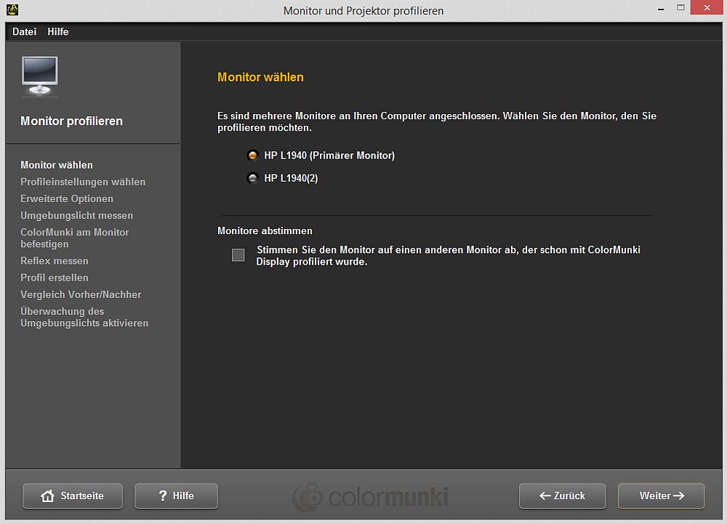Click the Monitore abstimmen section label
Viewport: 727px width, 524px height.
[x=265, y=230]
